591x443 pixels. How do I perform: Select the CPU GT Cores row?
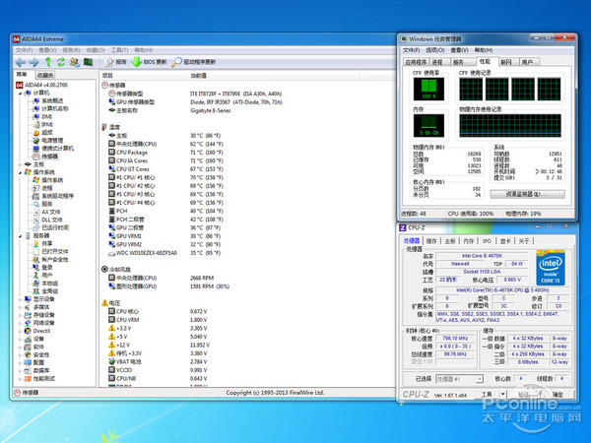tap(165, 169)
